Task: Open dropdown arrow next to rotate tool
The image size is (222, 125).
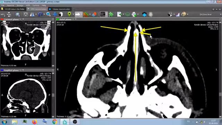Action: click(x=44, y=15)
